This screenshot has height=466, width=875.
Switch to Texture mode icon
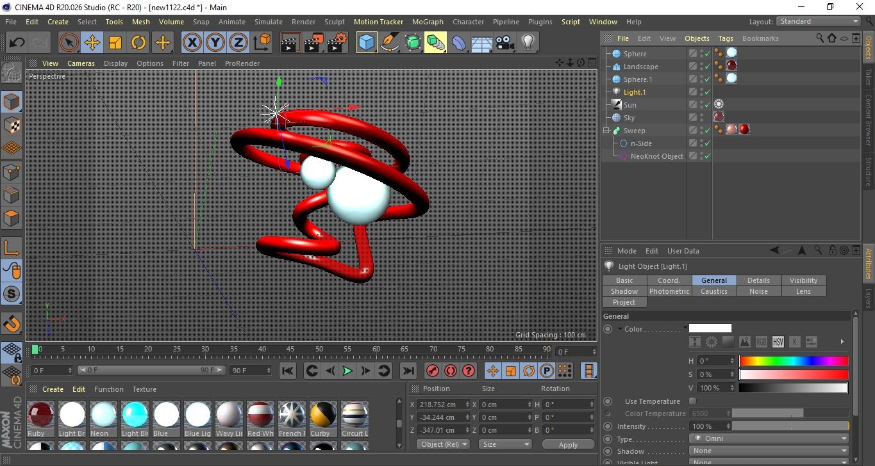click(12, 125)
